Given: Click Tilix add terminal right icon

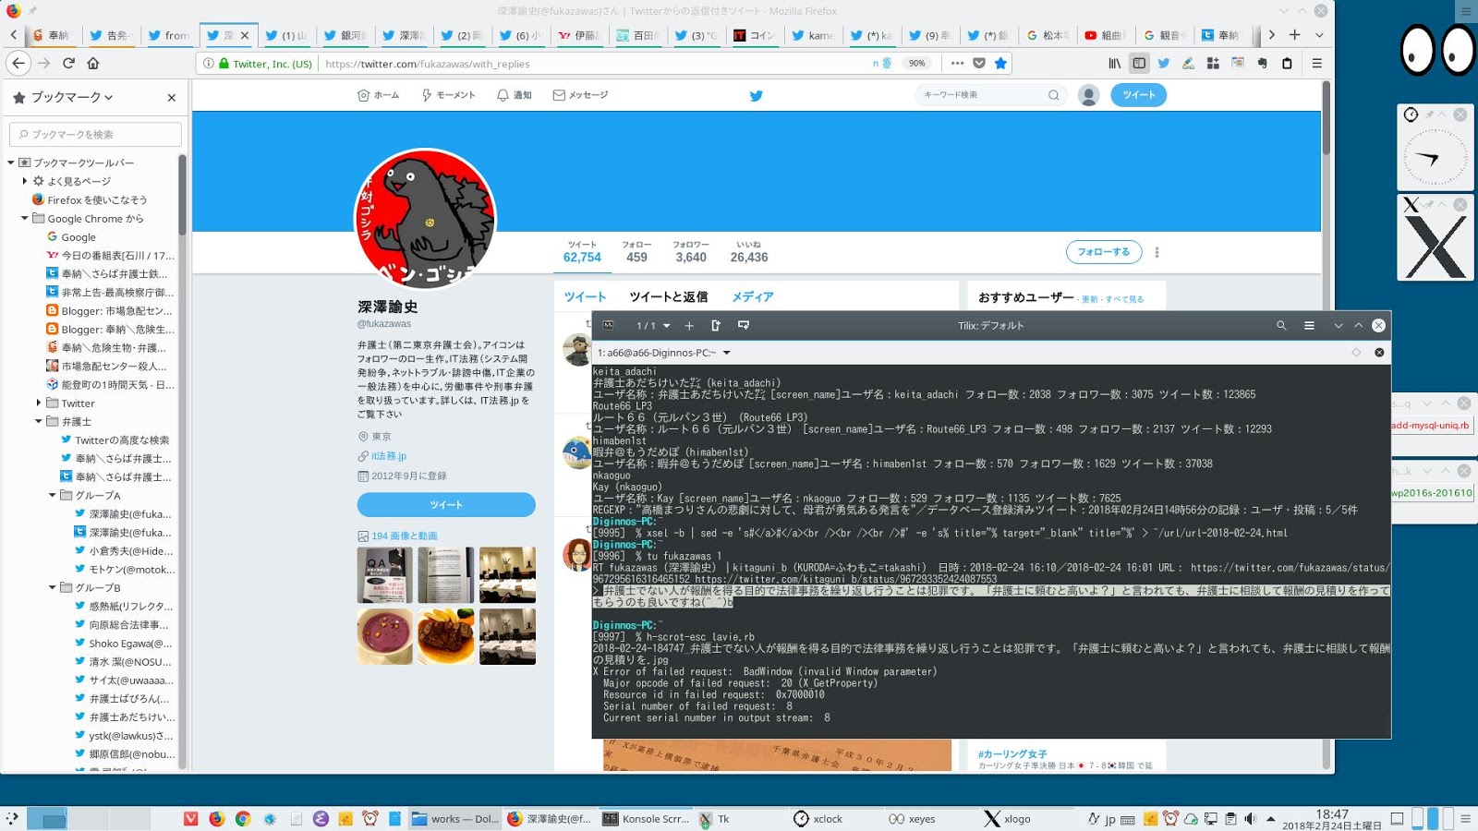Looking at the screenshot, I should tap(715, 325).
